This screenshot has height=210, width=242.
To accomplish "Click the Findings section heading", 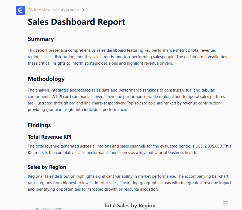I will pos(39,125).
